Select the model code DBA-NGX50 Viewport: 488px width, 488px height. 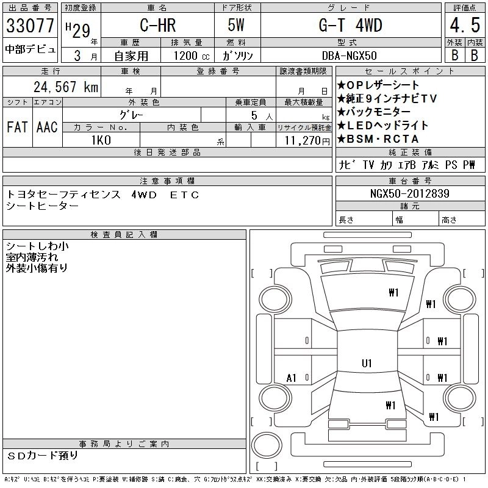click(349, 56)
